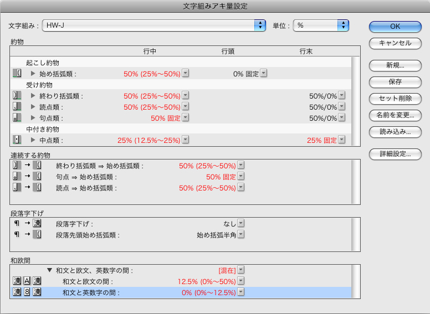Select the 和文と英数字の間 row label
Image resolution: width=430 pixels, height=314 pixels.
click(91, 292)
